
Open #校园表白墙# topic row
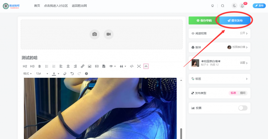tap(220, 63)
